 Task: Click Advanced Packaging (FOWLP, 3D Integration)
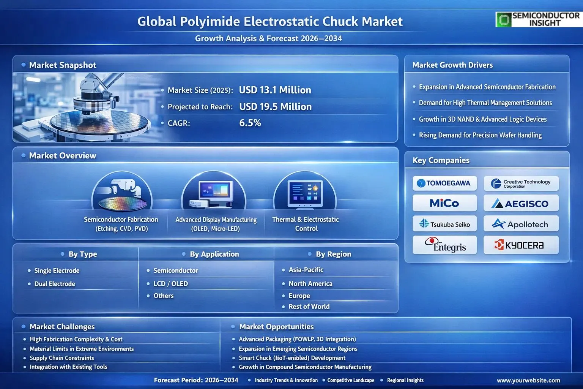(297, 339)
